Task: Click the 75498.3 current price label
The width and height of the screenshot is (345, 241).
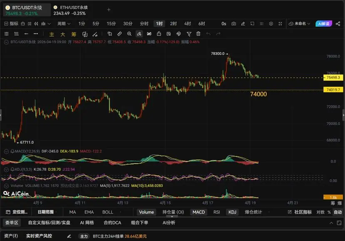Action: tap(333, 77)
